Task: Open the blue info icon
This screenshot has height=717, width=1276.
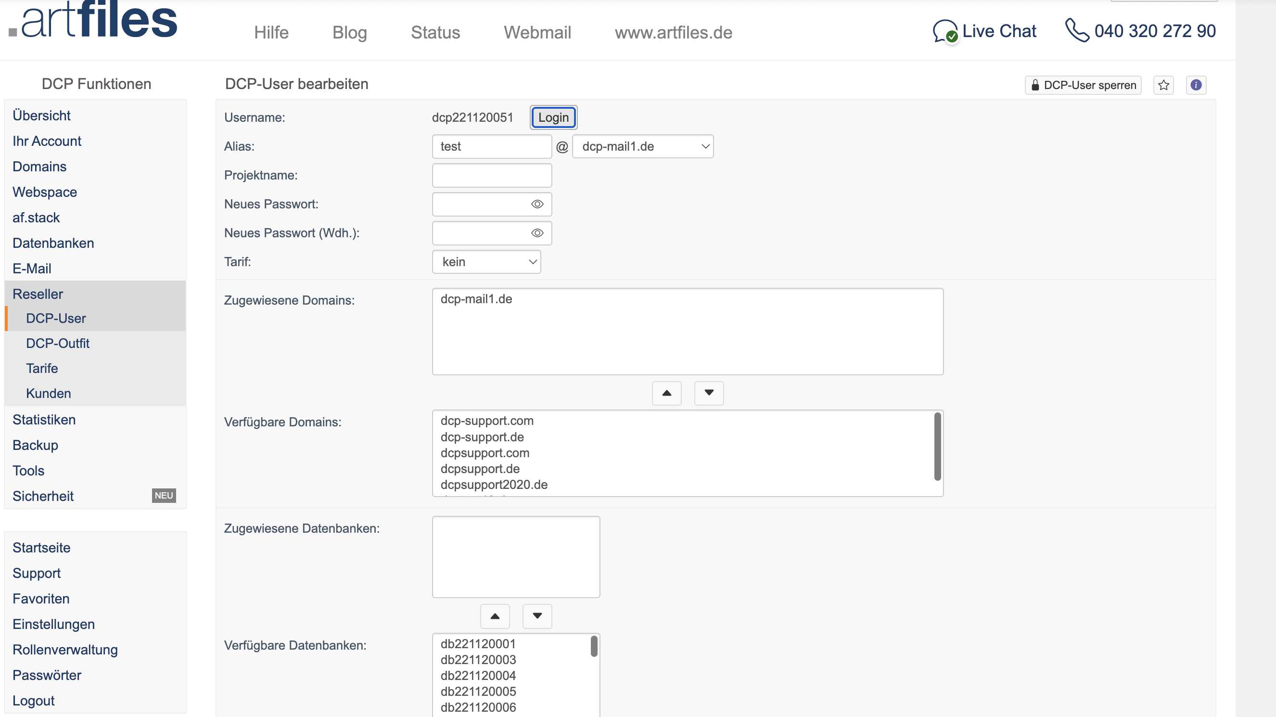Action: (x=1196, y=85)
